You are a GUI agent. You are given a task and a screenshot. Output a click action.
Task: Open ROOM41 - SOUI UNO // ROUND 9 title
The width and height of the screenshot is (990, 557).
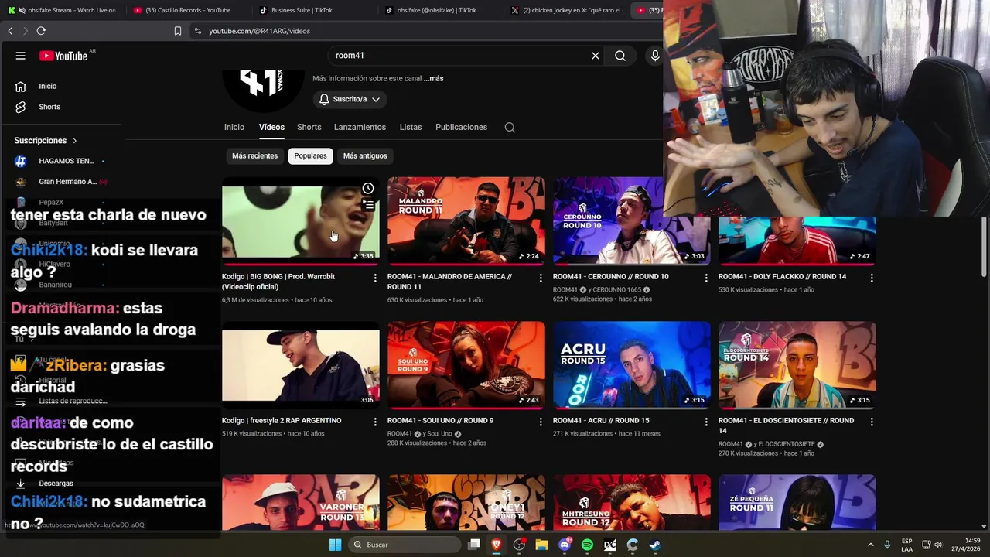pyautogui.click(x=440, y=420)
